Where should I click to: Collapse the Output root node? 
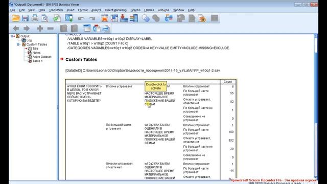12,36
